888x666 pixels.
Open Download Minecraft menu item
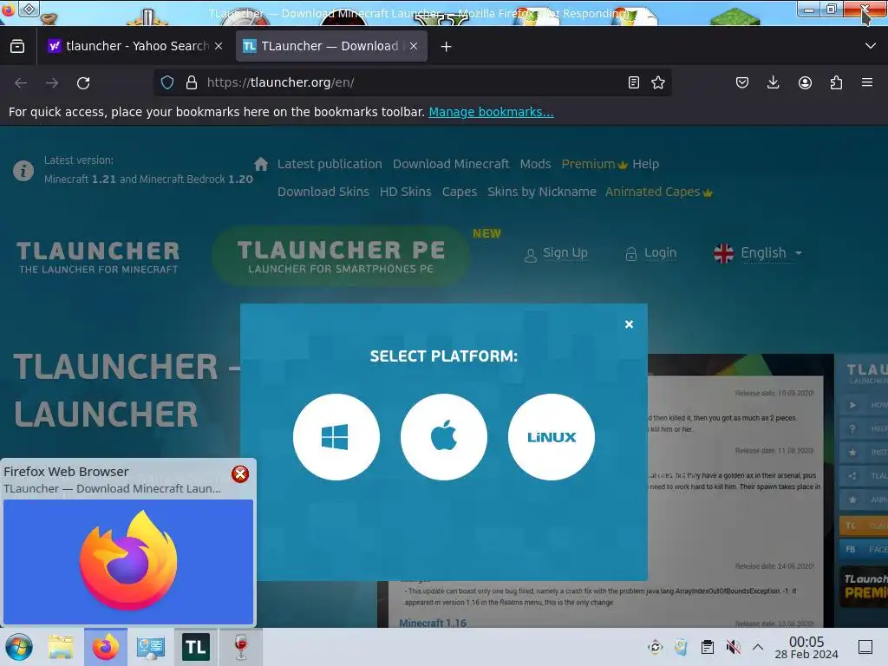pyautogui.click(x=451, y=164)
